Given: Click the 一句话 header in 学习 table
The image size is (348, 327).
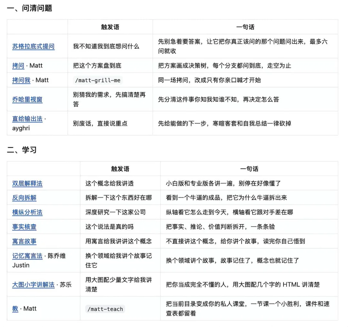Looking at the screenshot, I should point(249,169).
